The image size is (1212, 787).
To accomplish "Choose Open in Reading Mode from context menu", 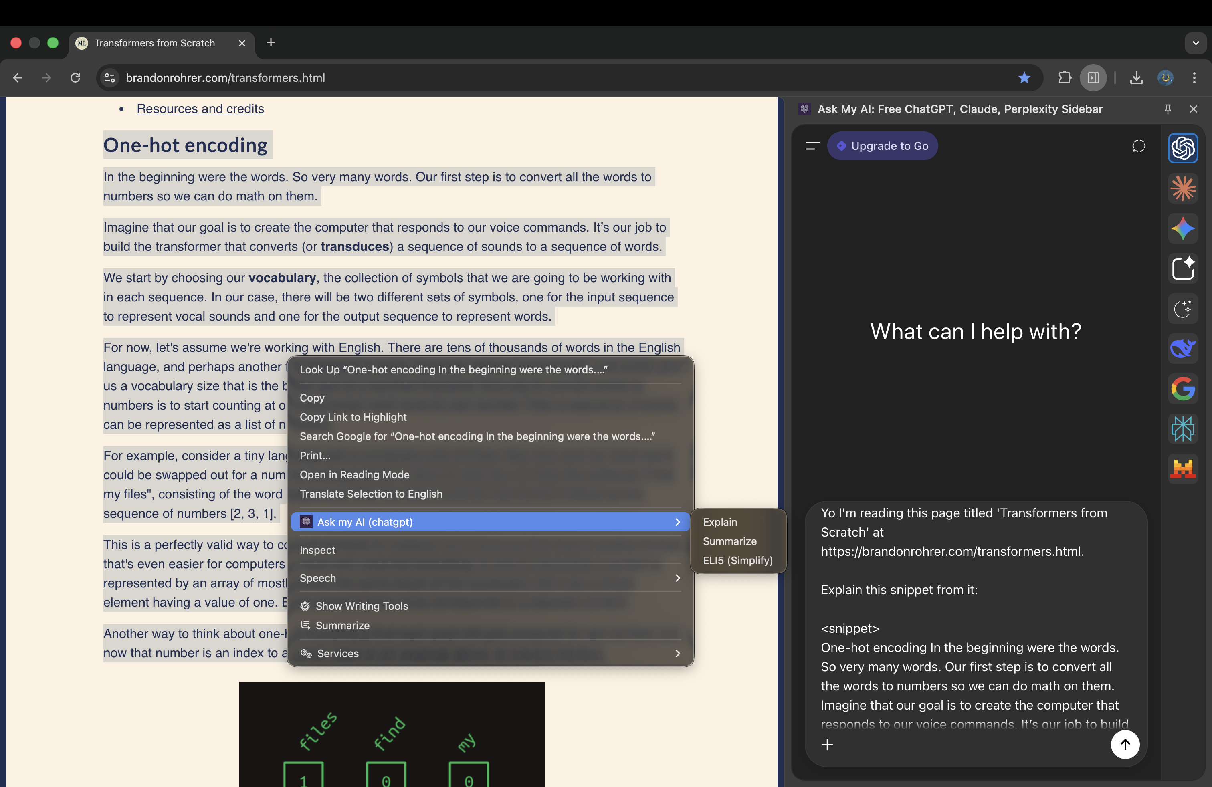I will pos(354,474).
